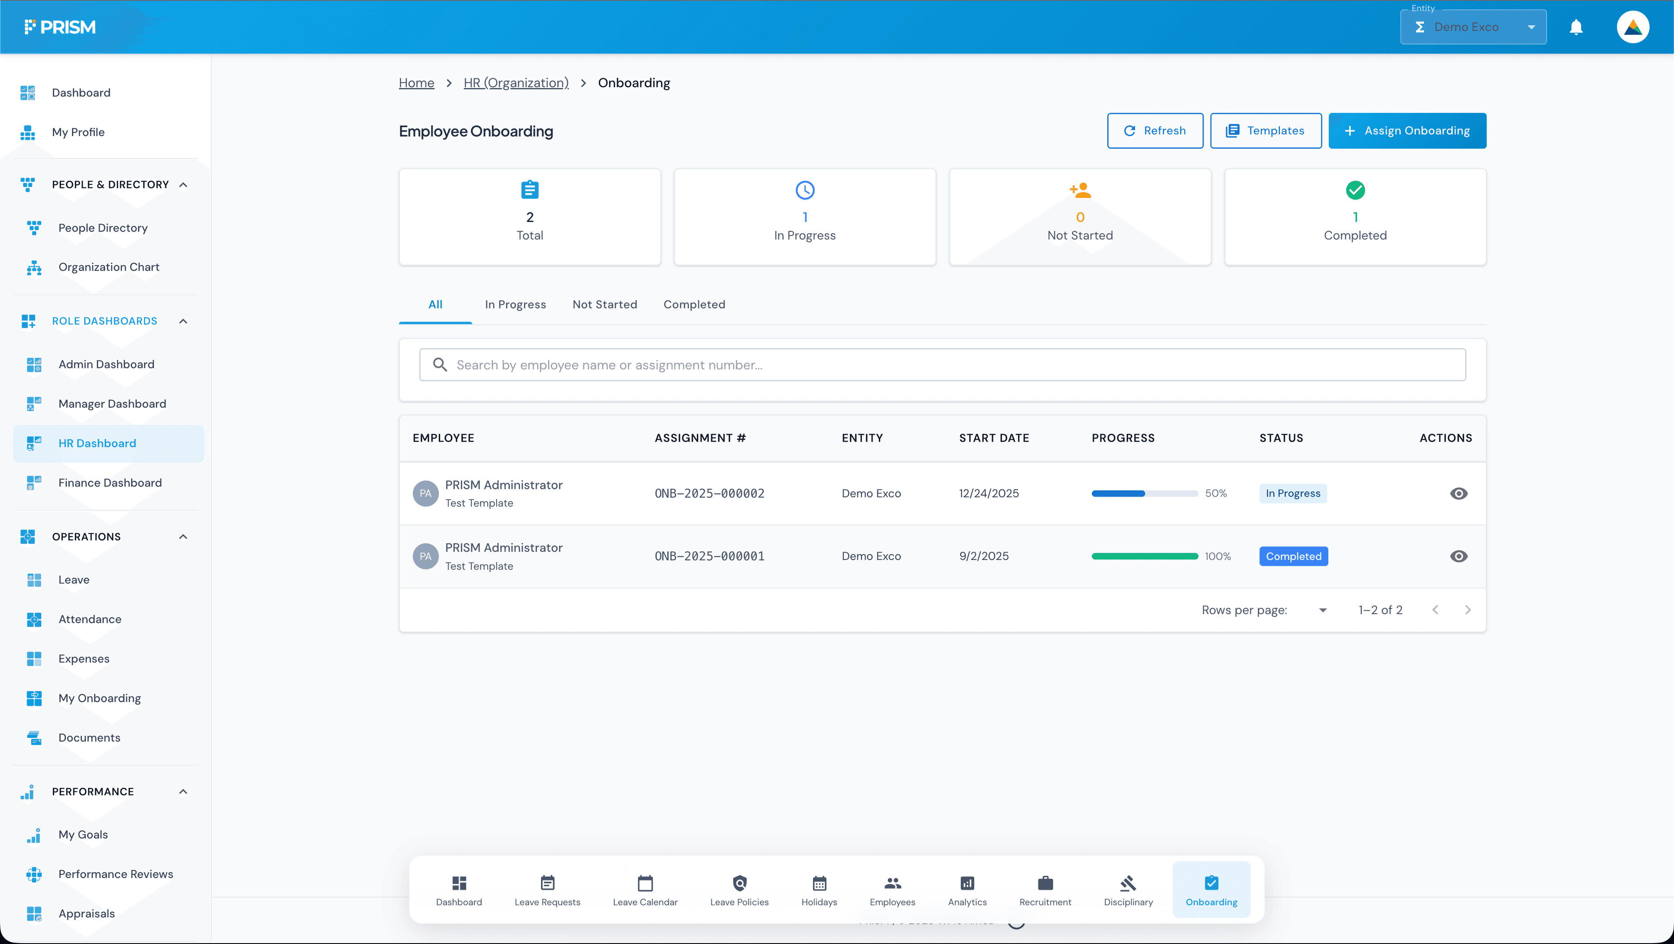Image resolution: width=1674 pixels, height=944 pixels.
Task: Open the HR (Organization) breadcrumb link
Action: [x=515, y=82]
